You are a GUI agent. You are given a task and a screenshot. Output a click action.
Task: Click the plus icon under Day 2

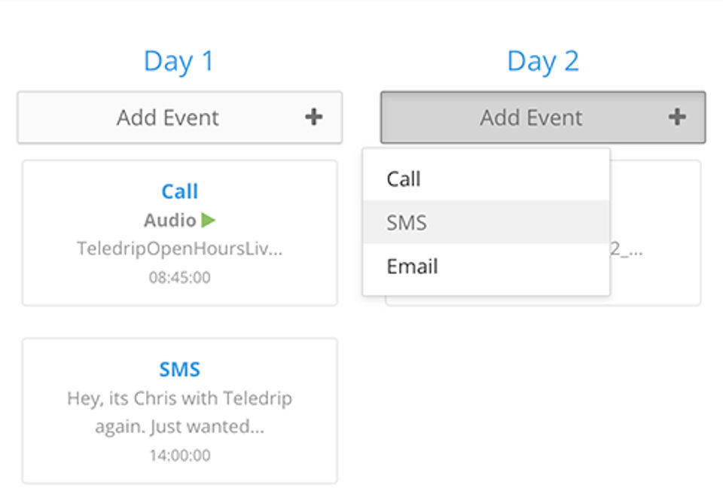pos(676,117)
